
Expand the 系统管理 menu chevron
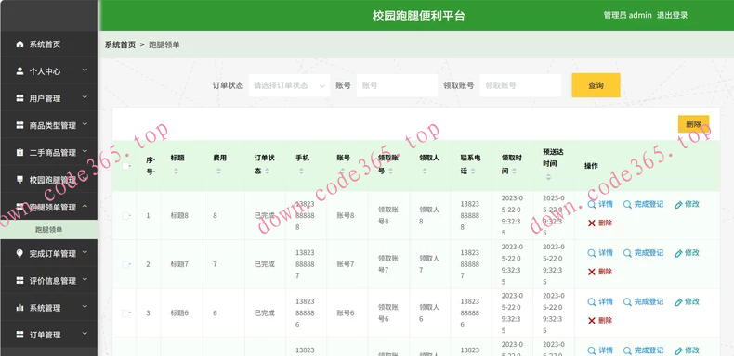(85, 307)
